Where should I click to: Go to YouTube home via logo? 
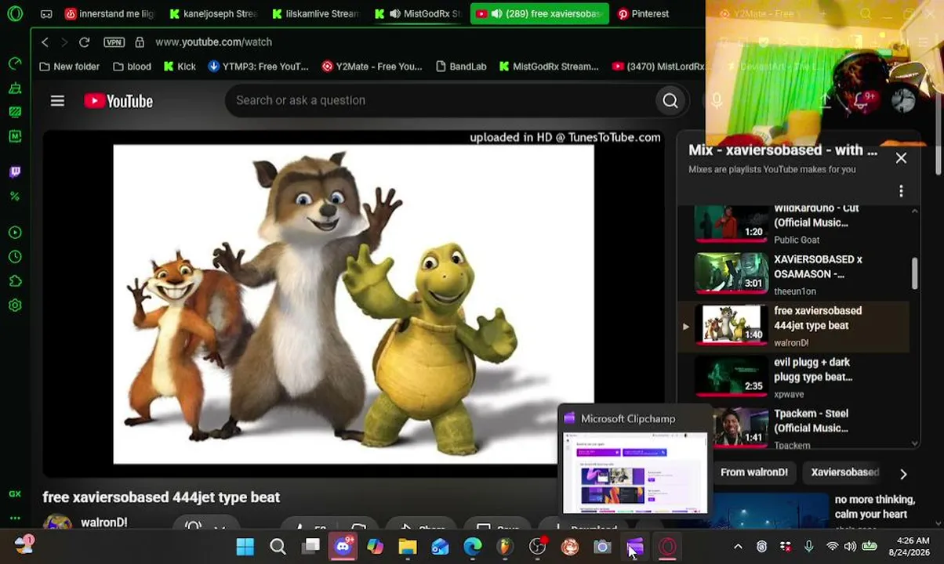[x=118, y=101]
